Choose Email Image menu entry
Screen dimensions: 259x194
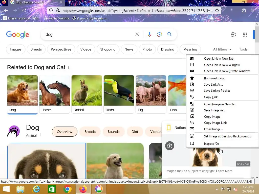click(x=222, y=129)
